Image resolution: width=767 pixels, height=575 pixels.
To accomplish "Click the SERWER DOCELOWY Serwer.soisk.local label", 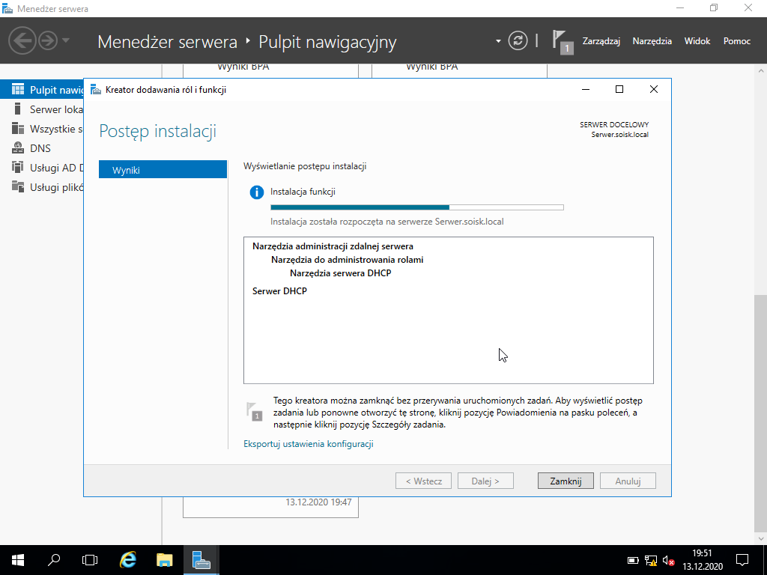I will pos(614,130).
